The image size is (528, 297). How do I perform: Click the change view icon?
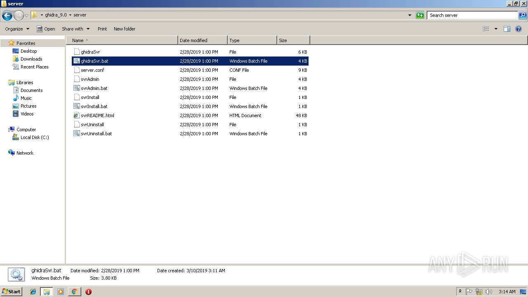click(486, 29)
